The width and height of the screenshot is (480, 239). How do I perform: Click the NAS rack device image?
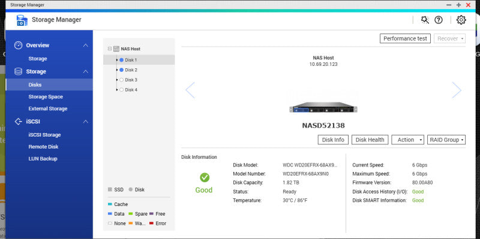click(x=323, y=108)
